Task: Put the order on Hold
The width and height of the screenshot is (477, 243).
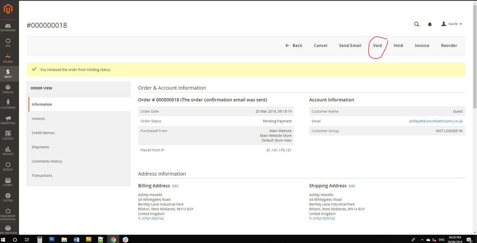Action: [398, 45]
